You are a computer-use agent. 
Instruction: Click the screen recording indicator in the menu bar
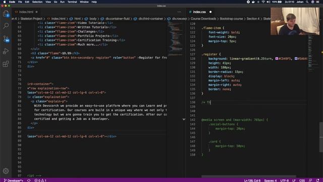248,2
